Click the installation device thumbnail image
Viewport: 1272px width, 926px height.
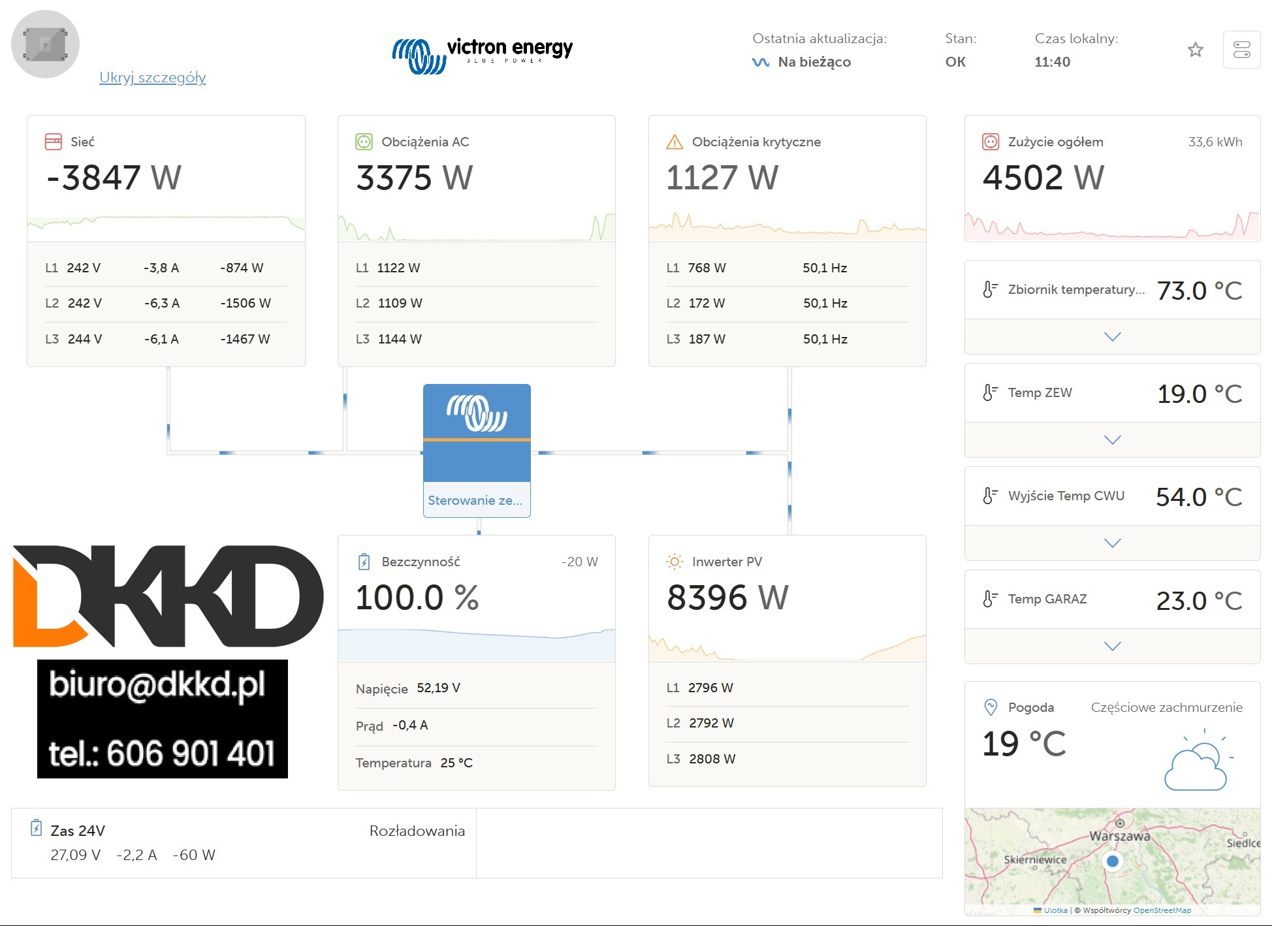click(x=45, y=44)
